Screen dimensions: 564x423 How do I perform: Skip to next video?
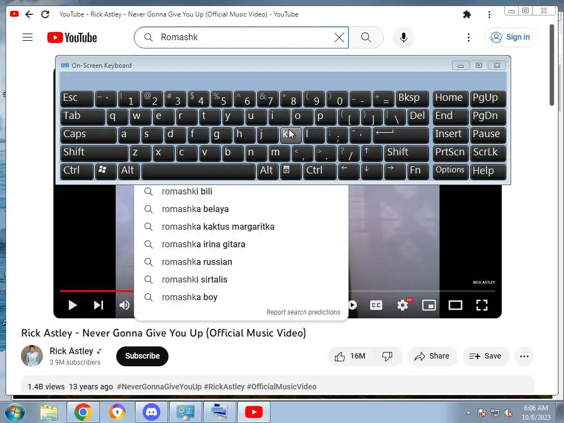click(x=99, y=305)
